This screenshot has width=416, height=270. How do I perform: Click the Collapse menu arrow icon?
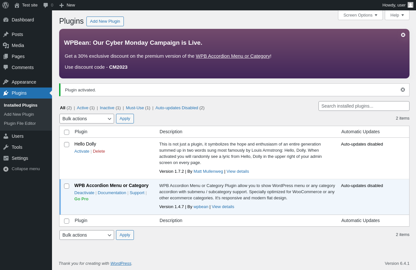(6, 169)
